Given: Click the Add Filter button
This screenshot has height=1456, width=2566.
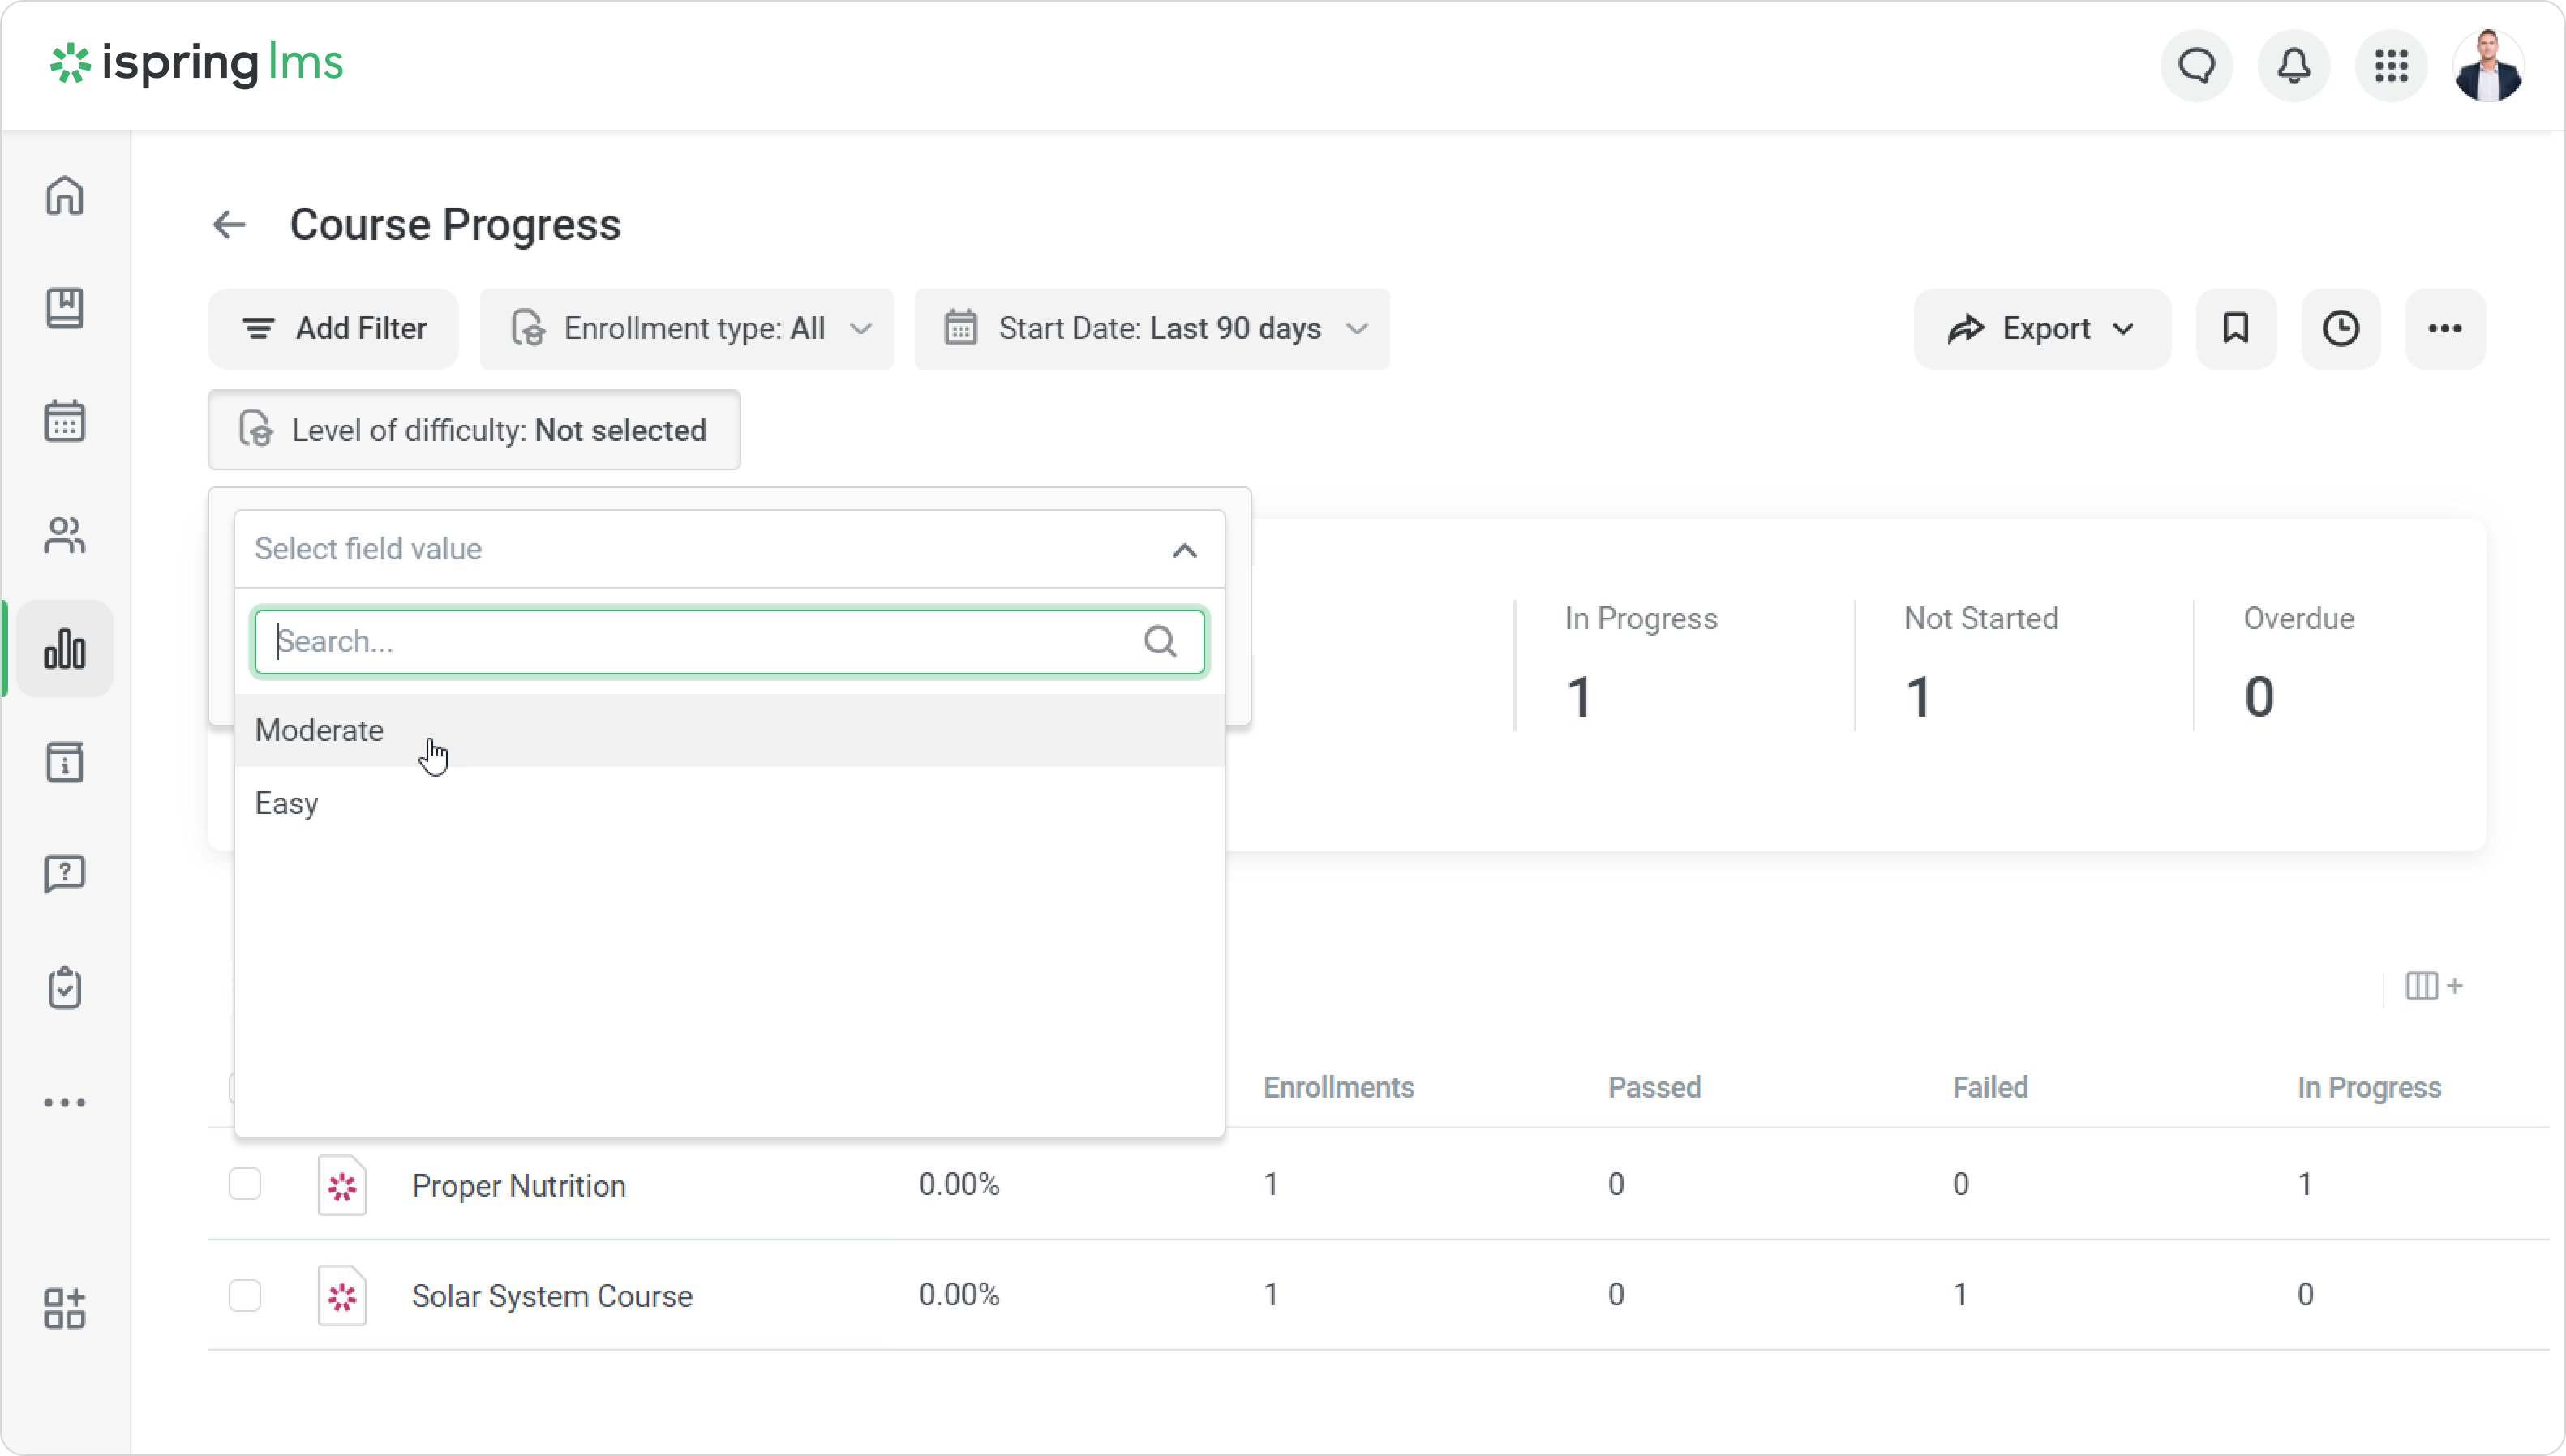Looking at the screenshot, I should pos(333,329).
